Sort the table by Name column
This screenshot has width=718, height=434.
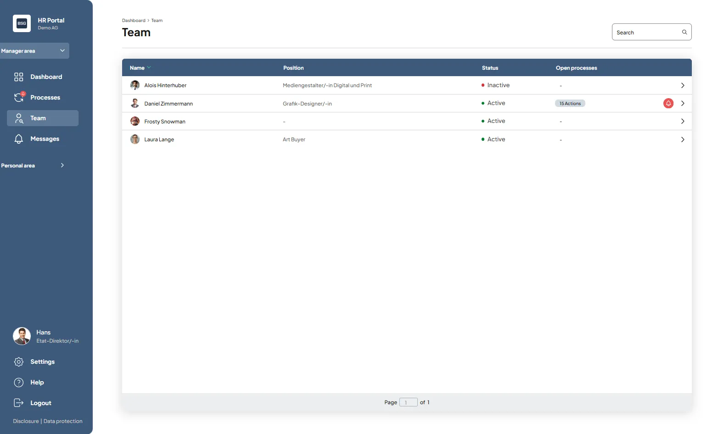[137, 68]
